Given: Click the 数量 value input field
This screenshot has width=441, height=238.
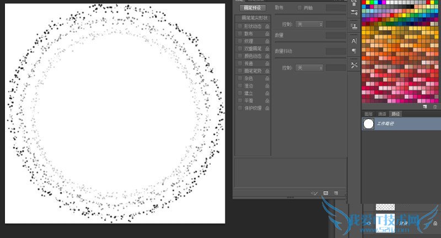Looking at the screenshot, I should [336, 35].
